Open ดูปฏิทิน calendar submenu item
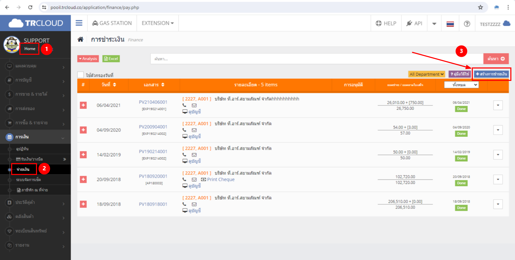This screenshot has width=515, height=260. point(35,149)
